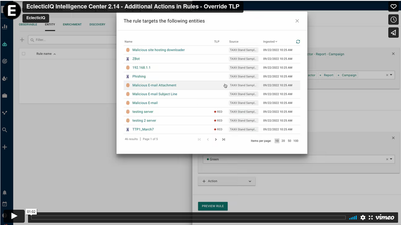Open the Malicious E-mail Attachment entity
Viewport: 401px width, 225px height.
154,85
